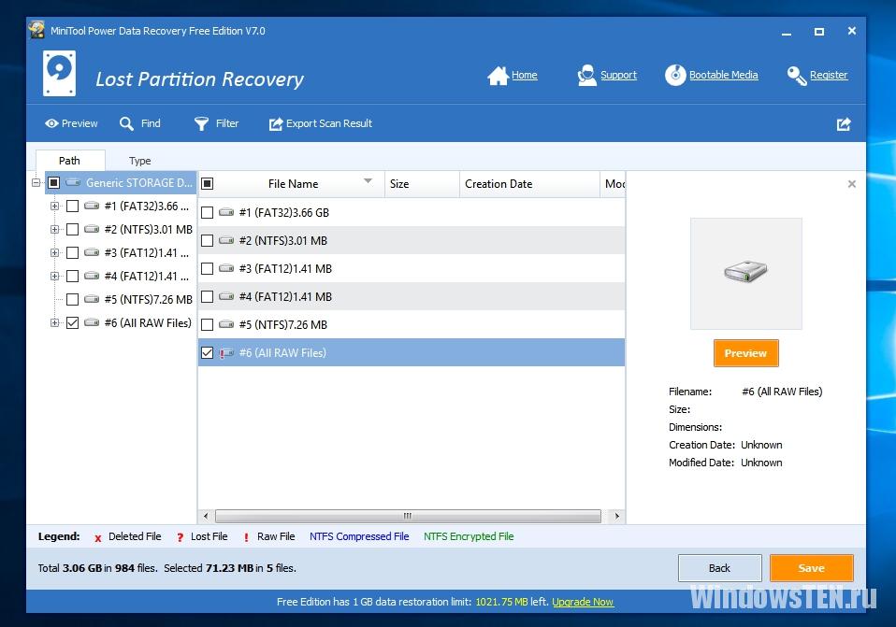Expand the #1 (FAT32) tree node
This screenshot has width=896, height=627.
point(54,207)
